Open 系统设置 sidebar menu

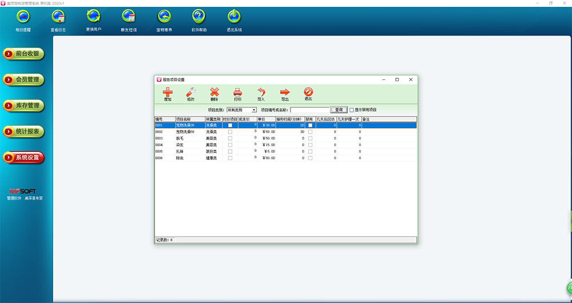(24, 157)
